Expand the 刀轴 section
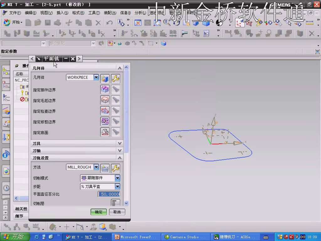 pos(119,151)
